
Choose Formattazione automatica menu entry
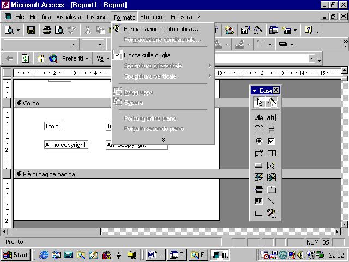click(163, 29)
